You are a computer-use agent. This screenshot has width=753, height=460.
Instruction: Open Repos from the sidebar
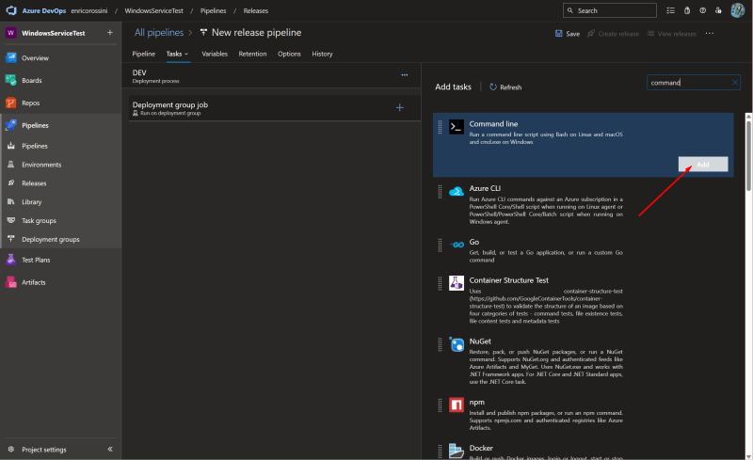click(30, 103)
